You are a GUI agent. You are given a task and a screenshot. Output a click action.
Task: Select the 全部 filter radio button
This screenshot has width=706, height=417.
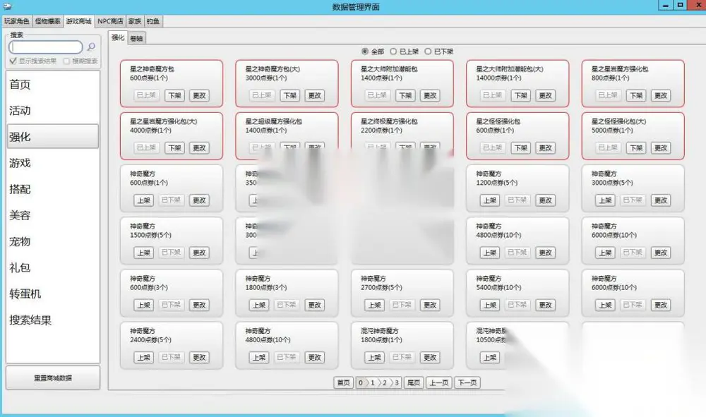(365, 52)
